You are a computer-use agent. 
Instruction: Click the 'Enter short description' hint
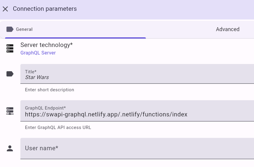pyautogui.click(x=49, y=90)
